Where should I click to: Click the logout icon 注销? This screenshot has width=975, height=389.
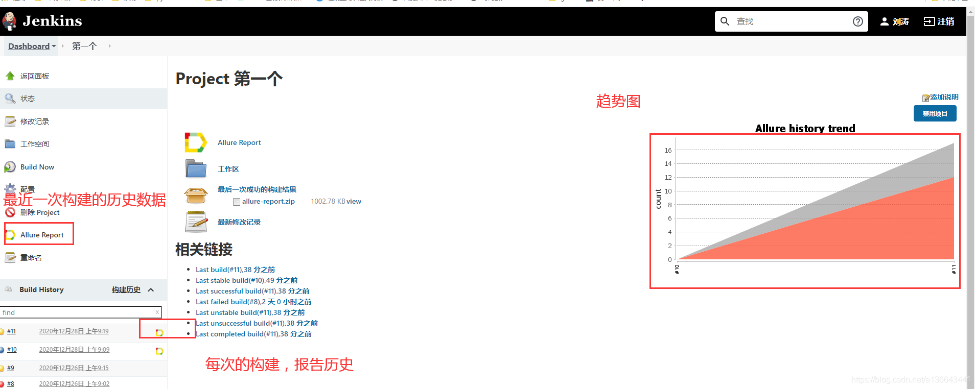pos(929,21)
